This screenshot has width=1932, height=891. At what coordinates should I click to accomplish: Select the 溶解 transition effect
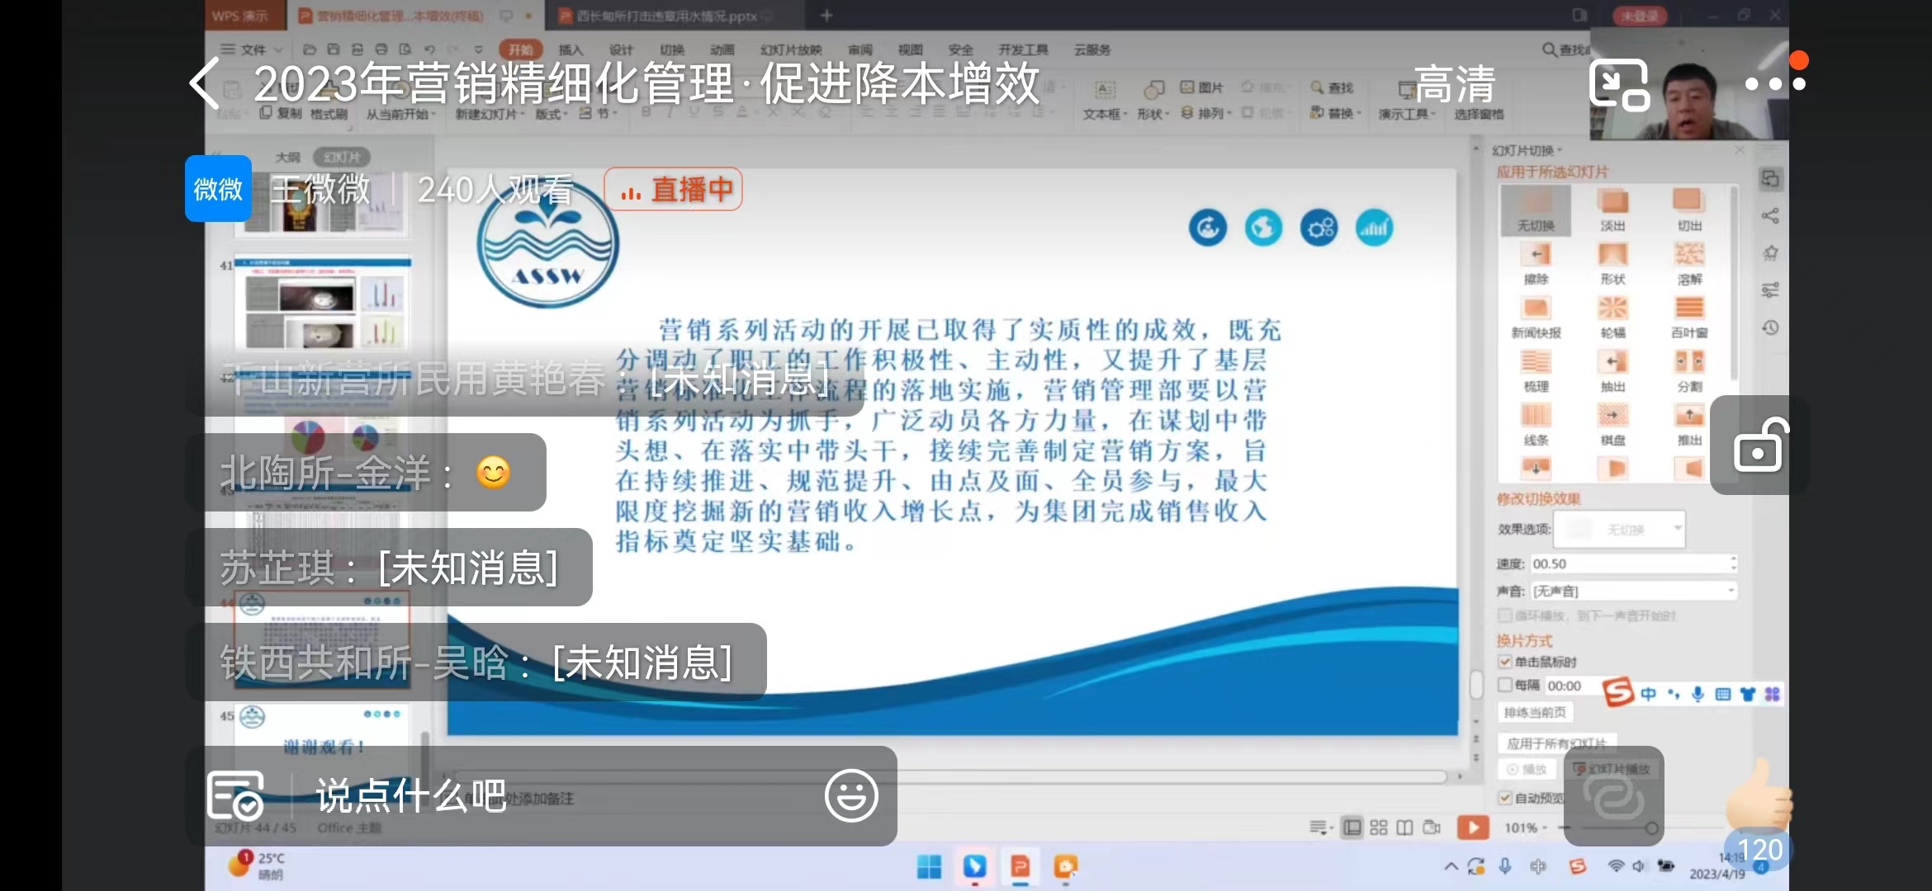(1688, 262)
